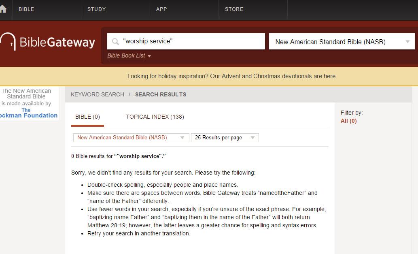Switch to TOPICAL INDEX (138) tab
This screenshot has height=254, width=418.
(x=155, y=117)
